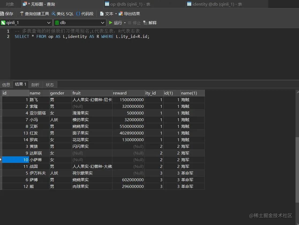Expand the text dropdown arrow
This screenshot has height=225, width=299.
(x=116, y=14)
